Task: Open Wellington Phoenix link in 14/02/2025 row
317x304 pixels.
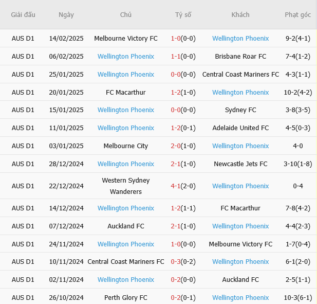Action: 240,39
